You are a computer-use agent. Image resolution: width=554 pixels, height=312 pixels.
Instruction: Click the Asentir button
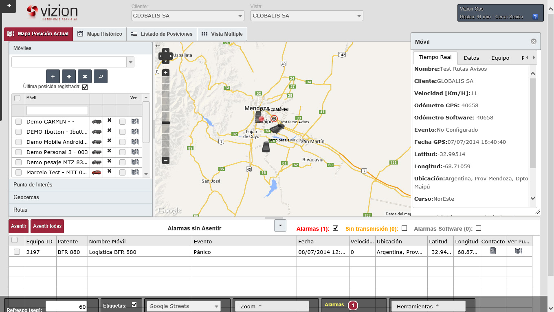click(19, 226)
